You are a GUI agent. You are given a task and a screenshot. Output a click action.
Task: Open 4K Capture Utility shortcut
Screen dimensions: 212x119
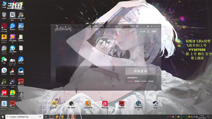click(12, 83)
